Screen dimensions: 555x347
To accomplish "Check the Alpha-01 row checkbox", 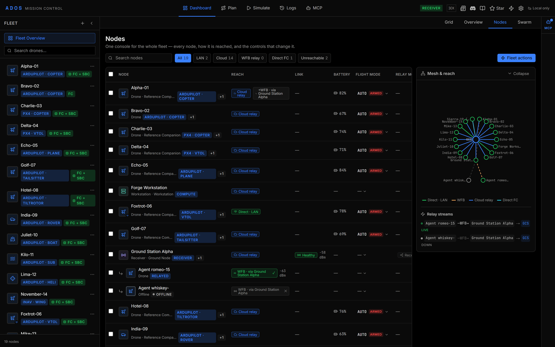I will pyautogui.click(x=111, y=93).
